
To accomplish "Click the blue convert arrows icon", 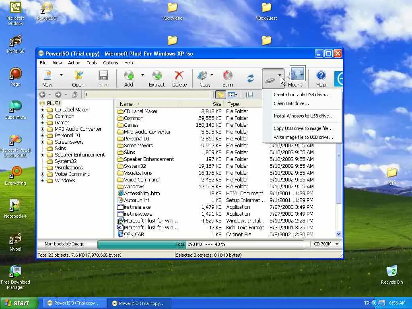I will [250, 78].
